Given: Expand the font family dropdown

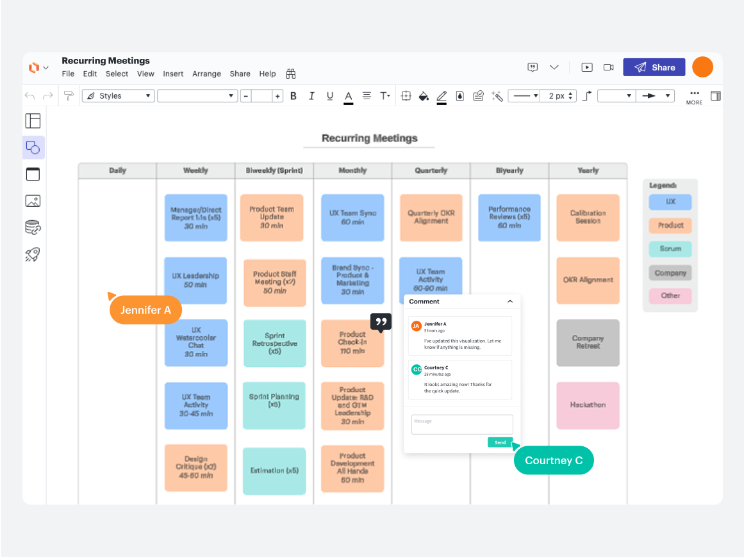Looking at the screenshot, I should click(197, 96).
